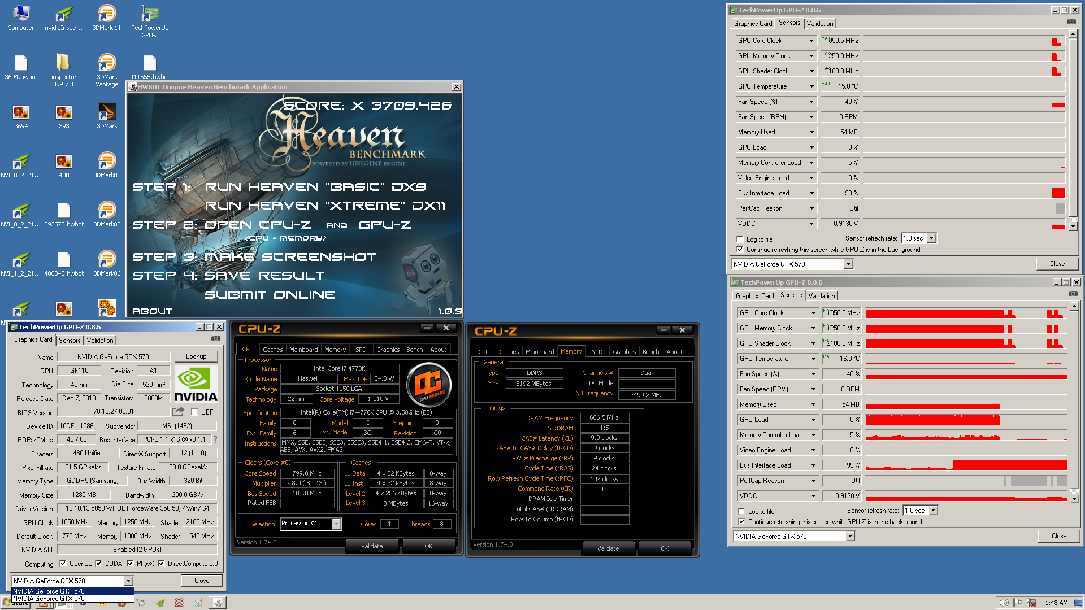Expand Fan Speed (%) dropdown in bottom GPU-Z

[813, 374]
